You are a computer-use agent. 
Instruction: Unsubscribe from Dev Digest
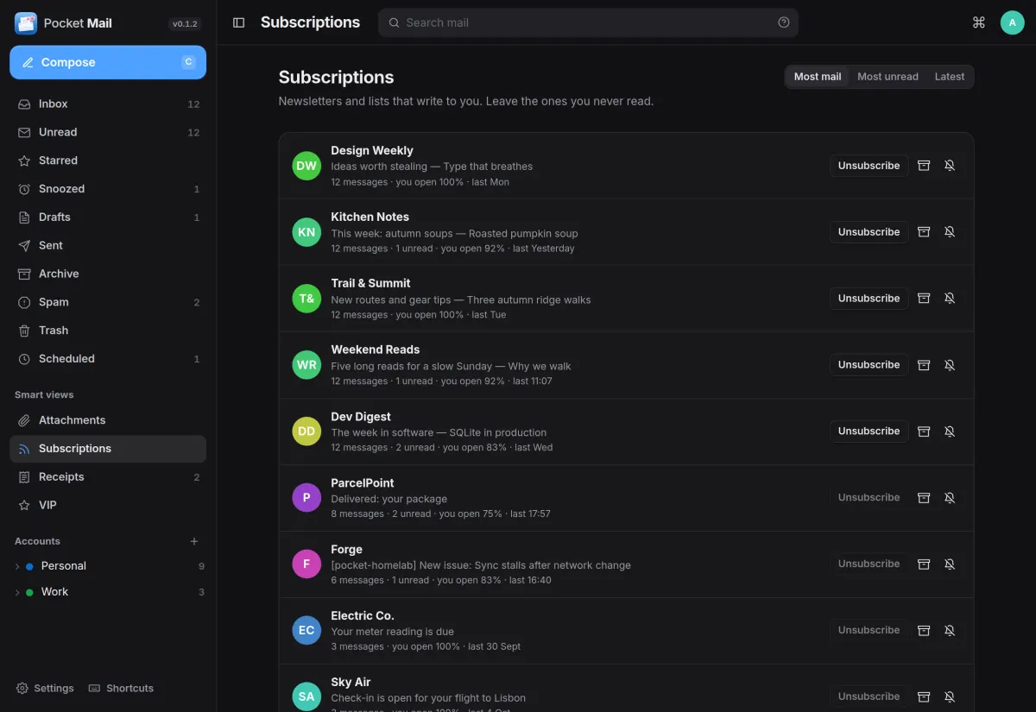(869, 432)
